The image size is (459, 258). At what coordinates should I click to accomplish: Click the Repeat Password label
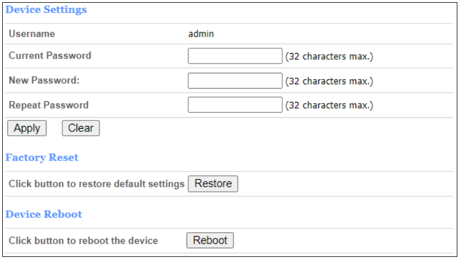[48, 105]
